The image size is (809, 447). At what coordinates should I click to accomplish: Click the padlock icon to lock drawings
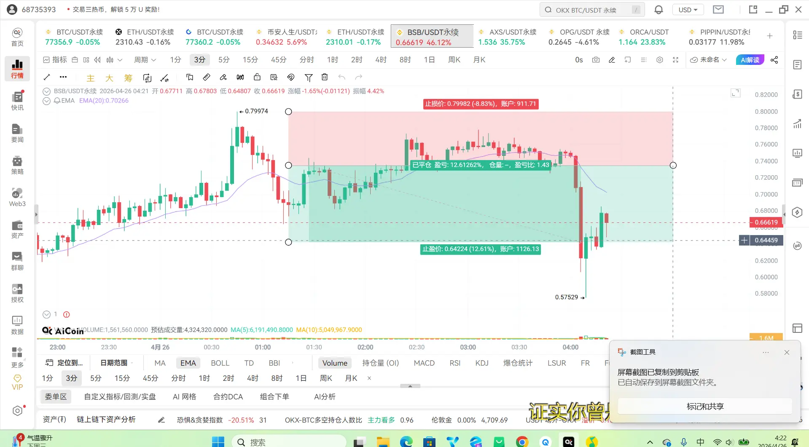tap(257, 77)
